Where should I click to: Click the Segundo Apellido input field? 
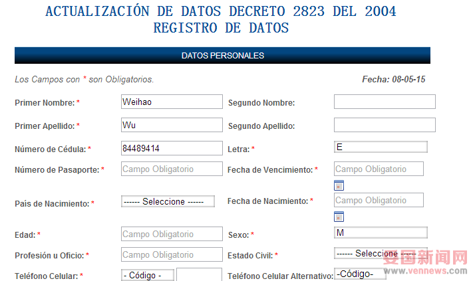point(385,125)
